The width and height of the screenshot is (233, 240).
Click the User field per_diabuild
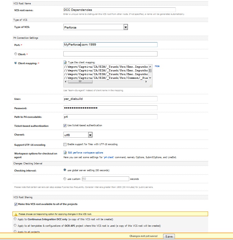point(110,99)
